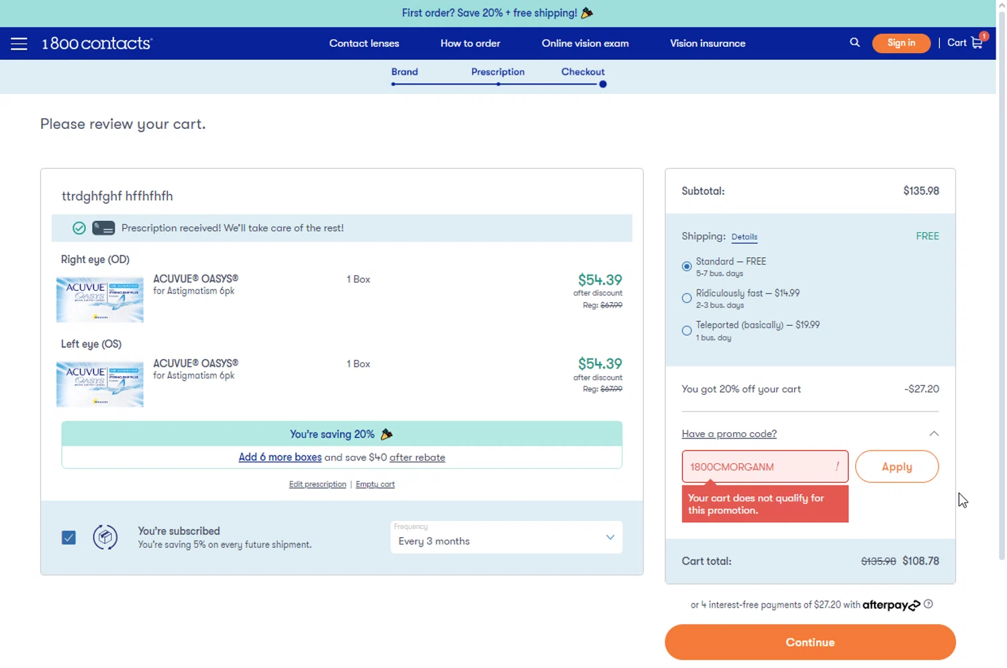Click the page vertical scrollbar
The height and width of the screenshot is (668, 1007).
1002,285
